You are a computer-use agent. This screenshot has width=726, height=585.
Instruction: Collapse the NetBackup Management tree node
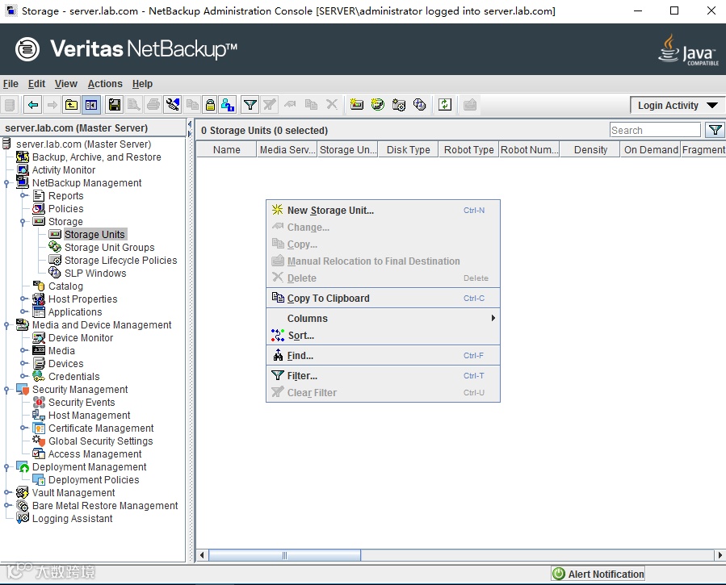[6, 183]
